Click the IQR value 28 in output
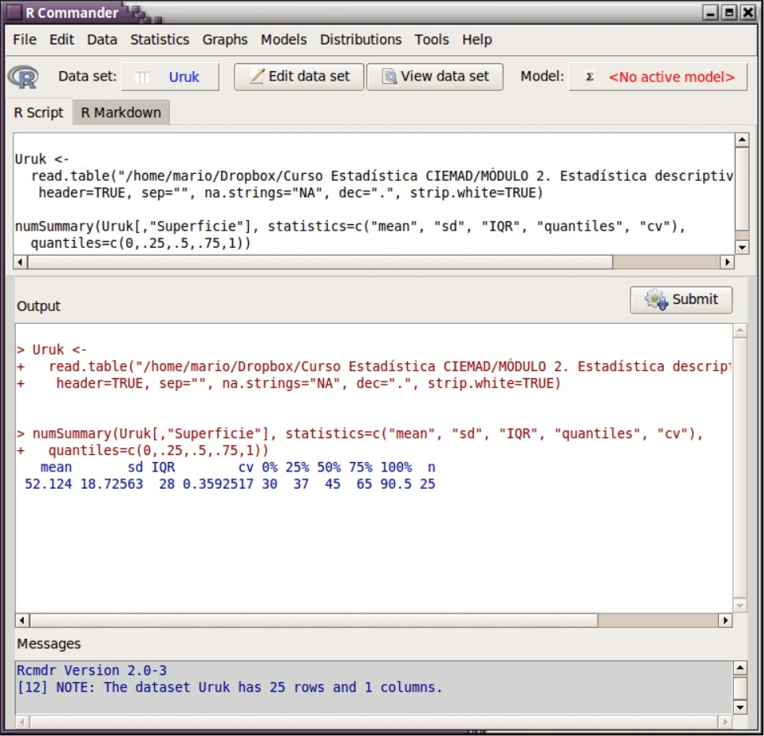This screenshot has width=764, height=736. coord(167,483)
